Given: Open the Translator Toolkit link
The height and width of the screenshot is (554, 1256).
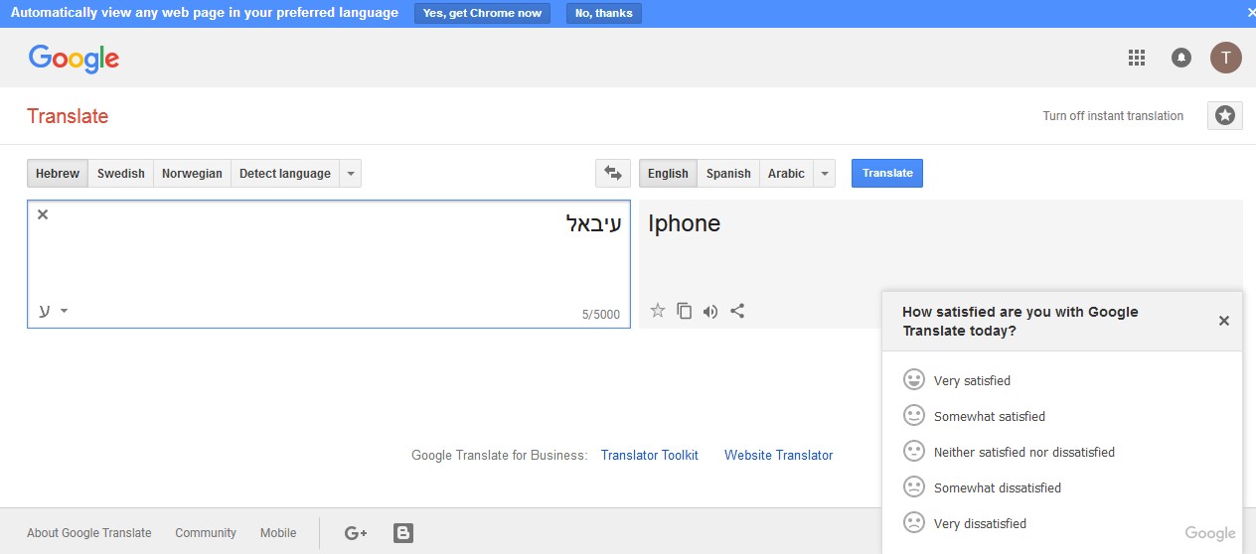Looking at the screenshot, I should (649, 455).
